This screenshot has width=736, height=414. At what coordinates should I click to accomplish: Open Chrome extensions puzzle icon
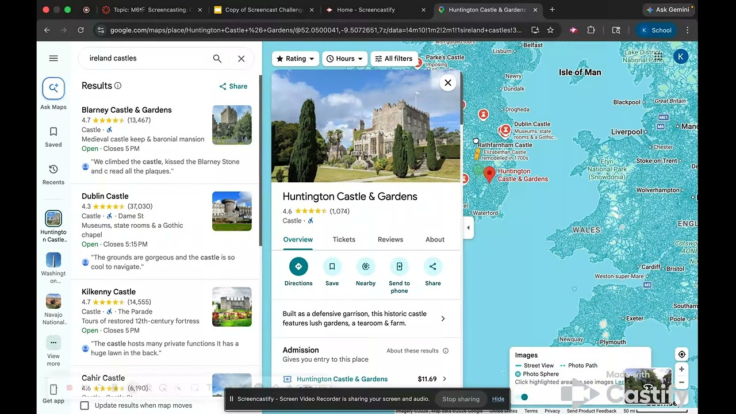click(x=591, y=30)
